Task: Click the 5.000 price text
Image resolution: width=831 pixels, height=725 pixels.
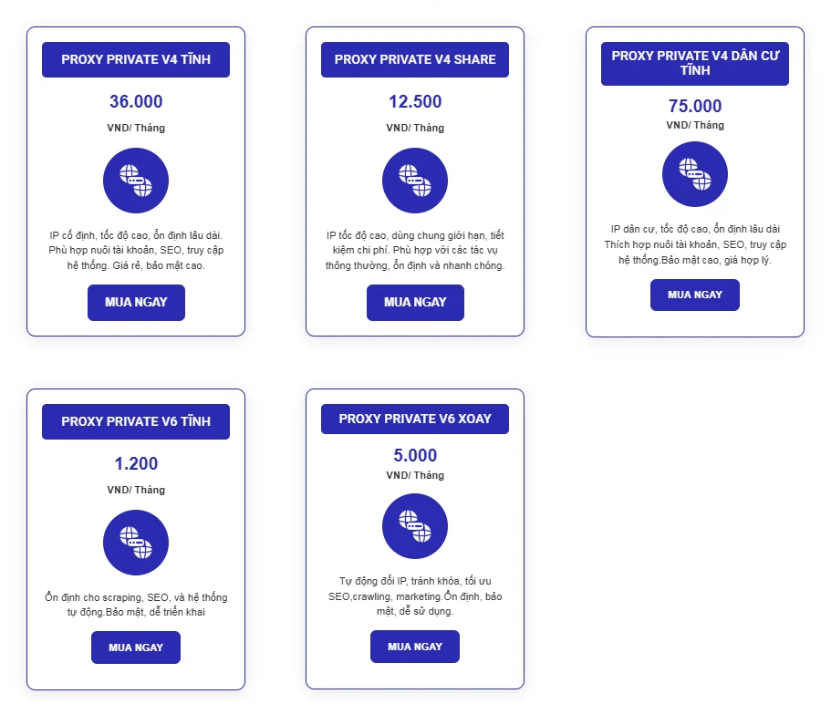Action: 415,455
